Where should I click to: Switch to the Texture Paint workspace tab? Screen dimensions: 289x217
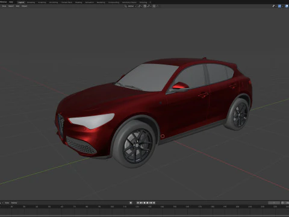(67, 2)
